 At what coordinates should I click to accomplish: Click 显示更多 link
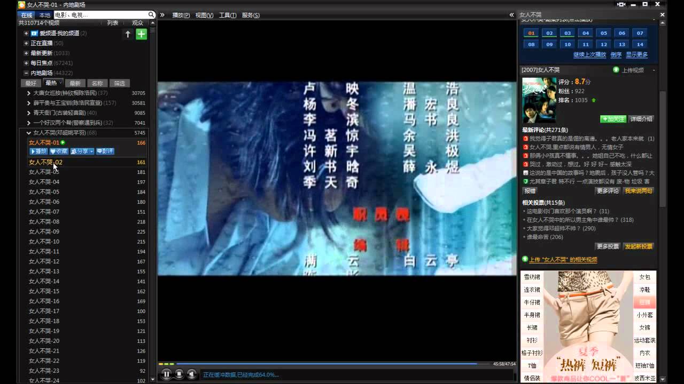637,54
